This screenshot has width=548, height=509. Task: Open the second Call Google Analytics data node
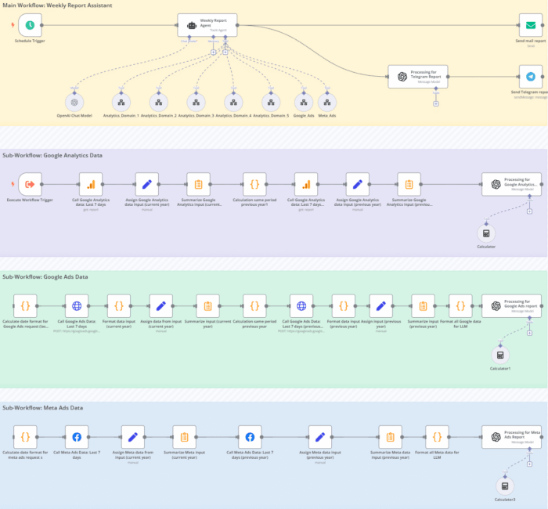(306, 184)
